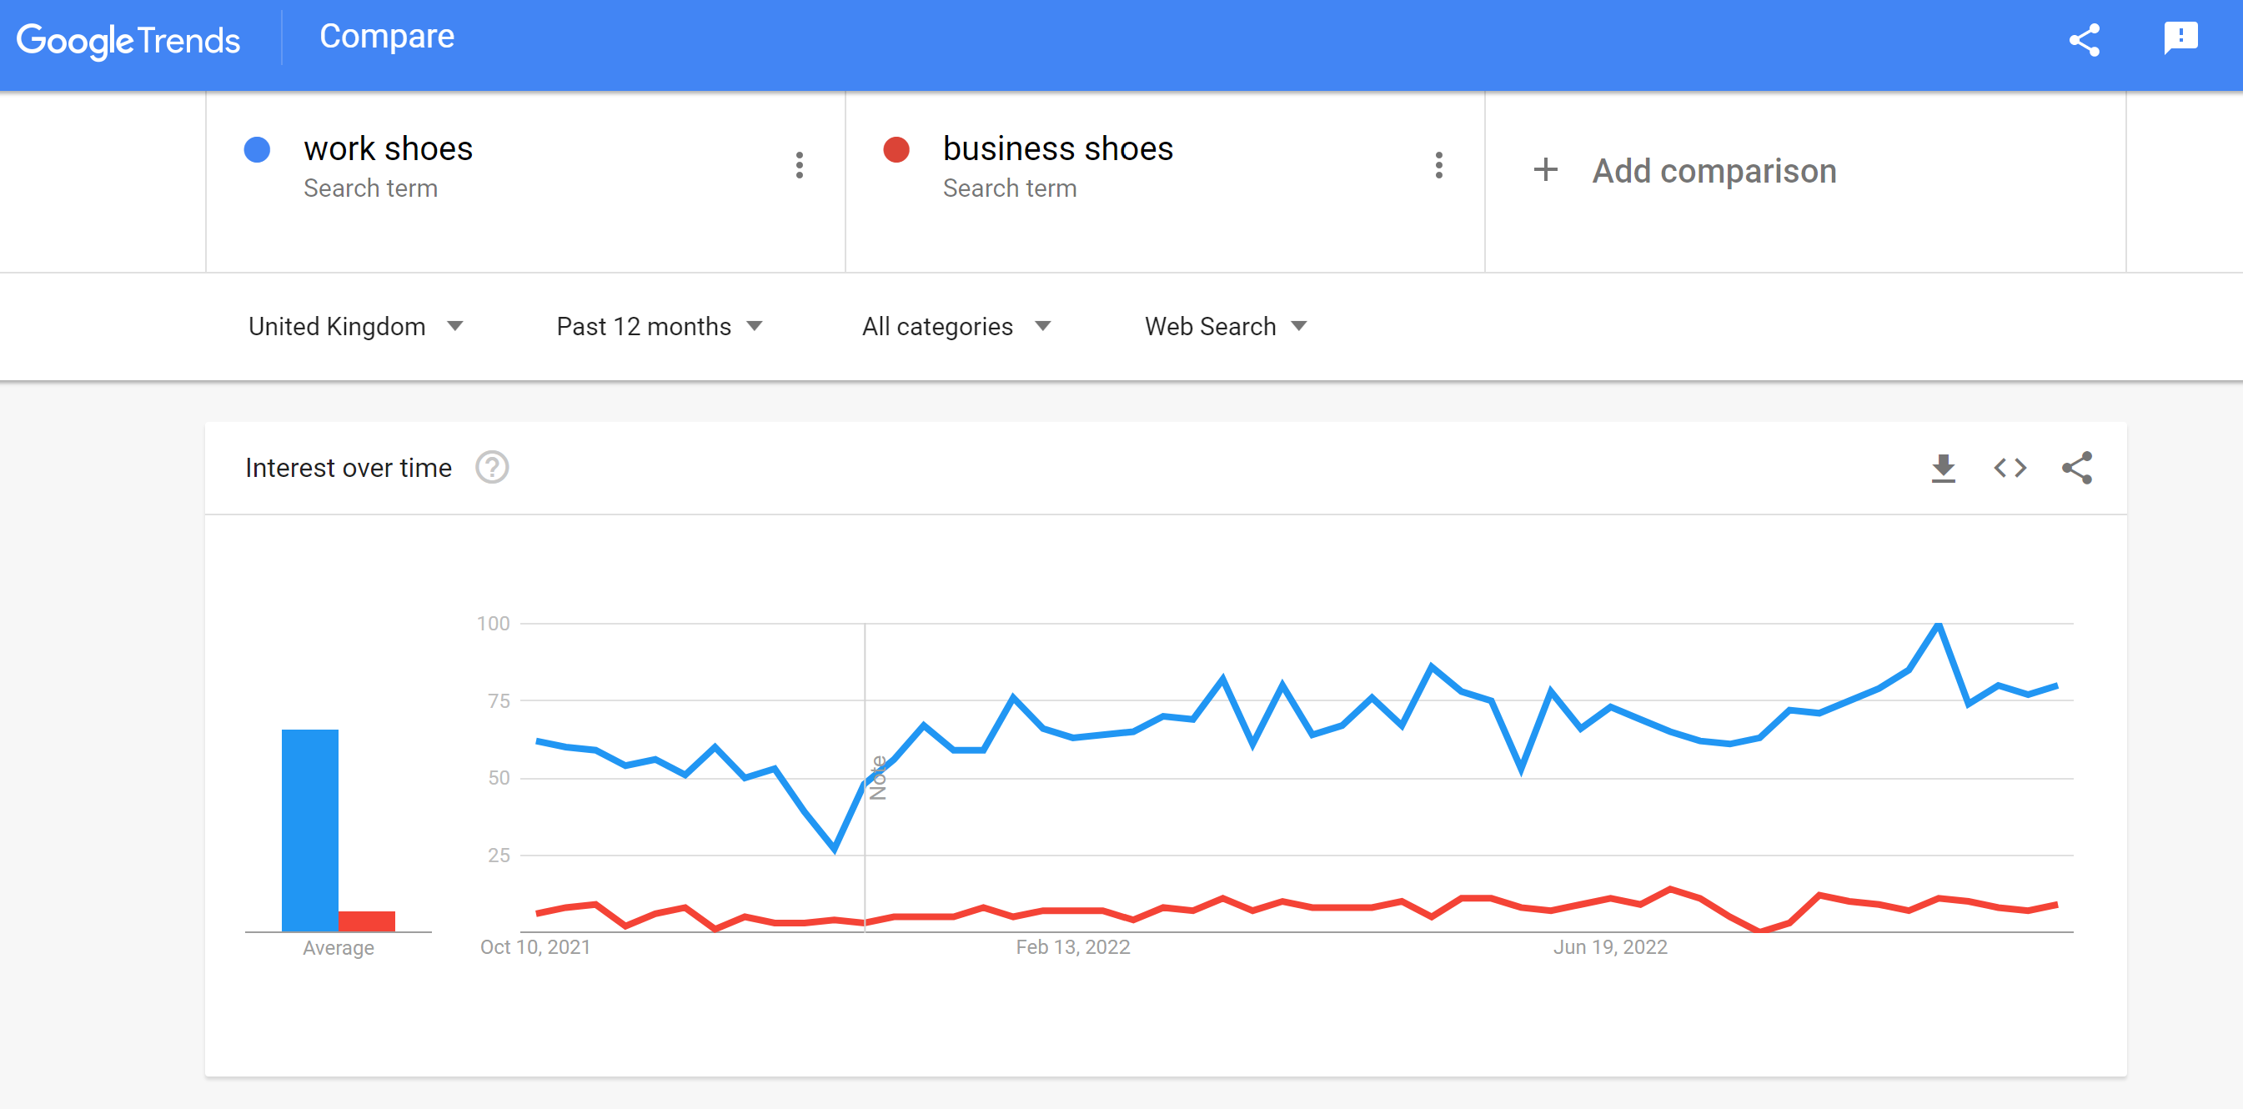Expand the United Kingdom region dropdown
Viewport: 2243px width, 1109px height.
(355, 326)
